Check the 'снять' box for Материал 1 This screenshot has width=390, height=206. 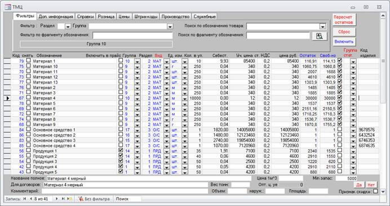point(29,60)
